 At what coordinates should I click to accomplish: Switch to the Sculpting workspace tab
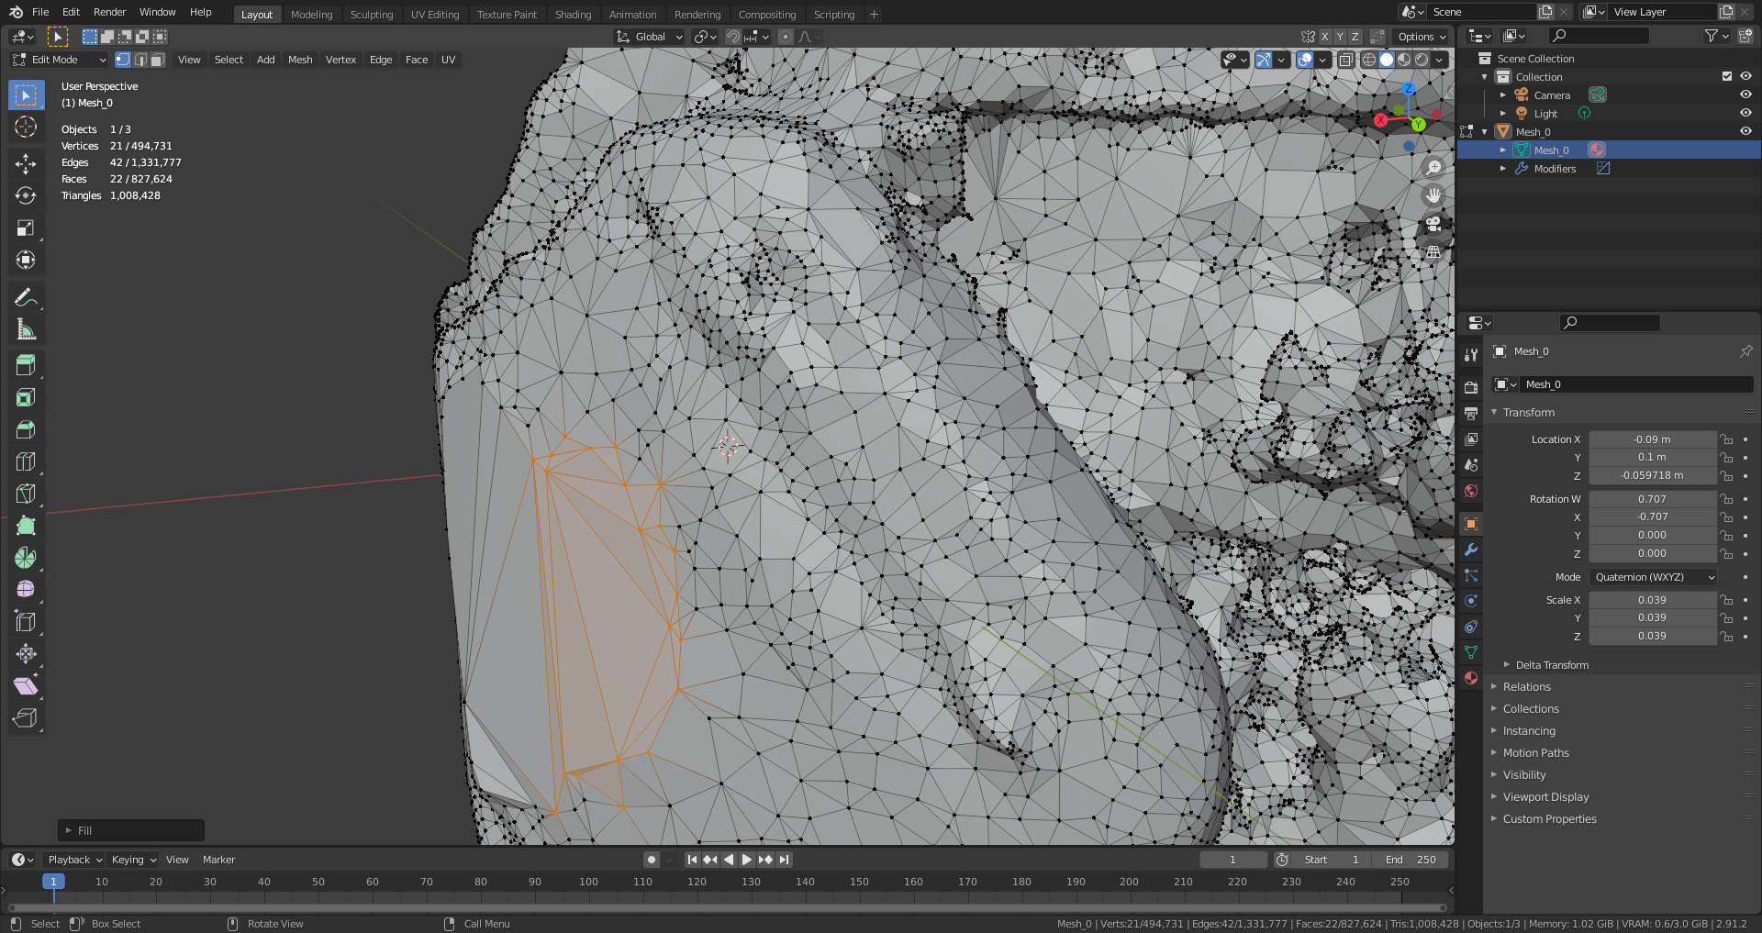click(x=371, y=14)
